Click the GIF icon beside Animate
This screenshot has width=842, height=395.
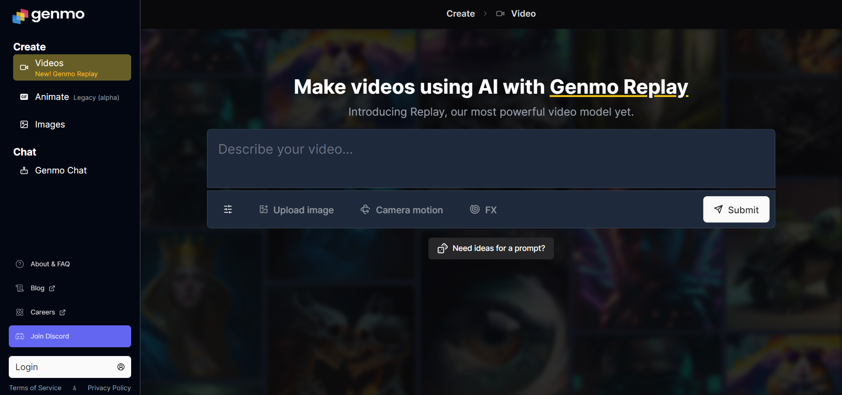24,97
